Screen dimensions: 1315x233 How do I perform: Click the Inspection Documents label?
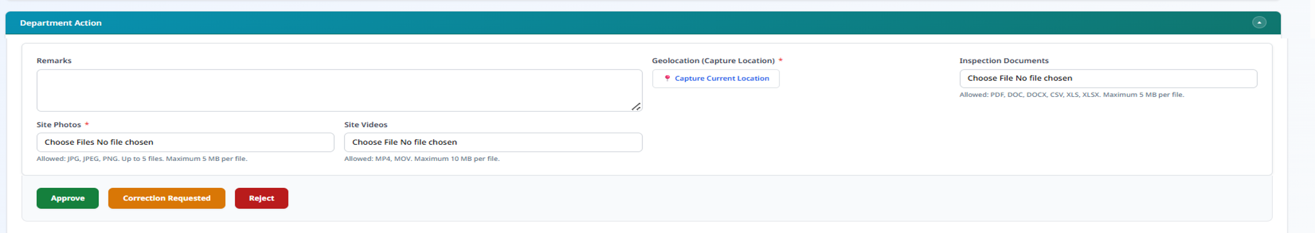[x=1004, y=61]
